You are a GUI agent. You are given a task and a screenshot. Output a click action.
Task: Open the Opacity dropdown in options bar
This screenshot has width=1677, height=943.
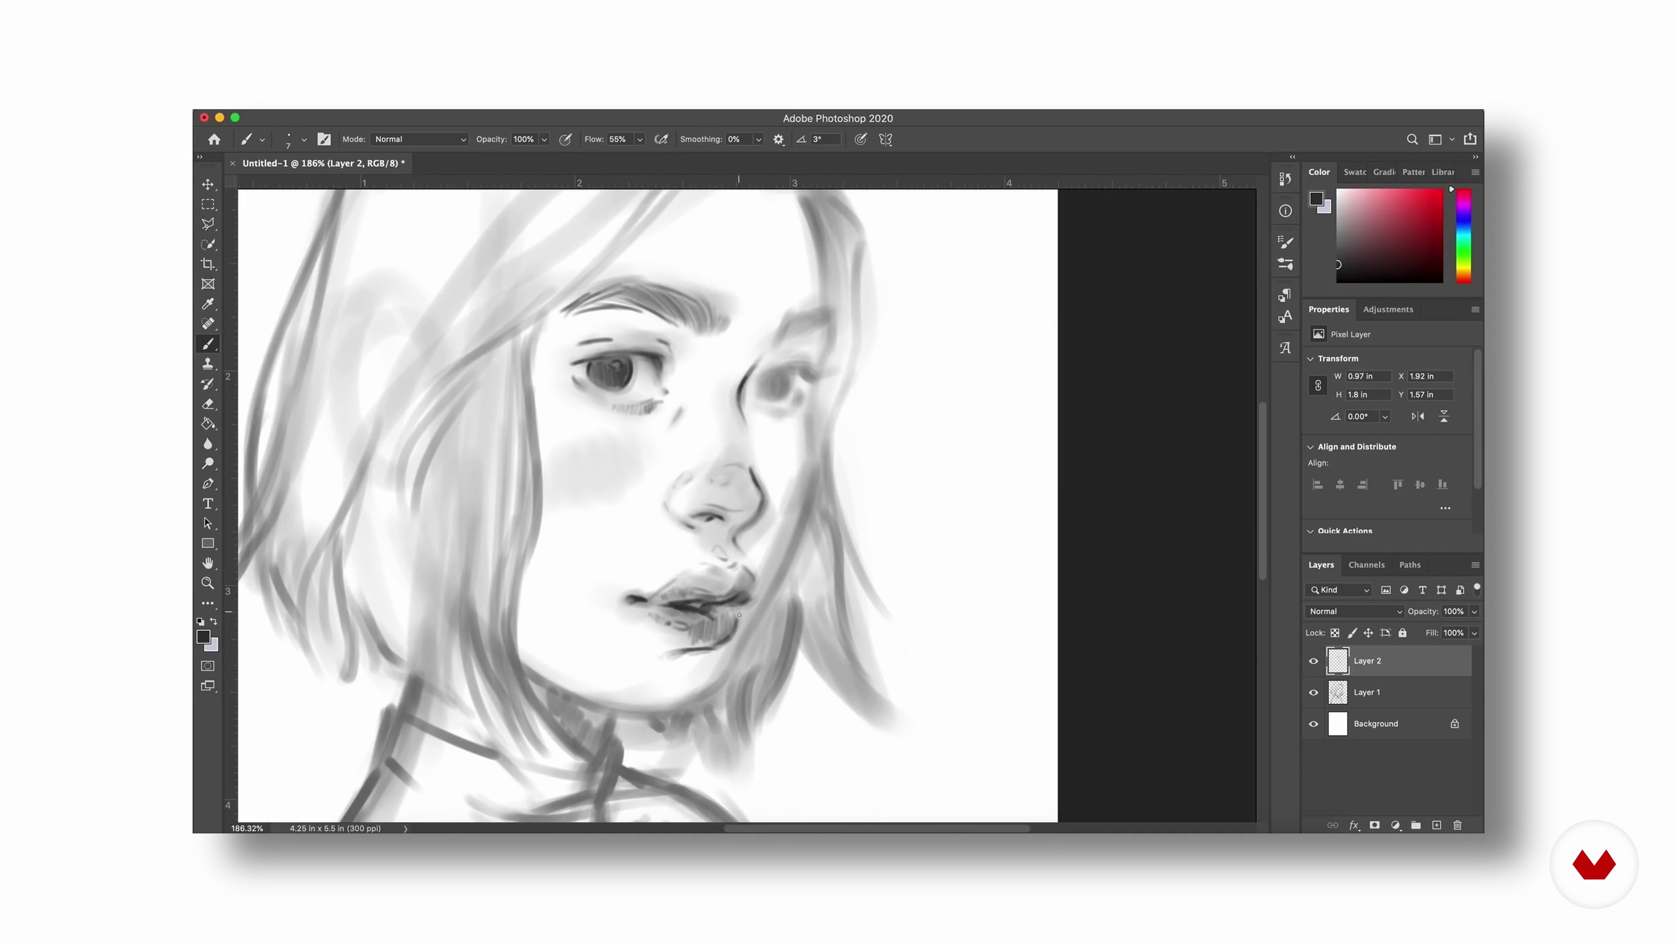click(544, 139)
